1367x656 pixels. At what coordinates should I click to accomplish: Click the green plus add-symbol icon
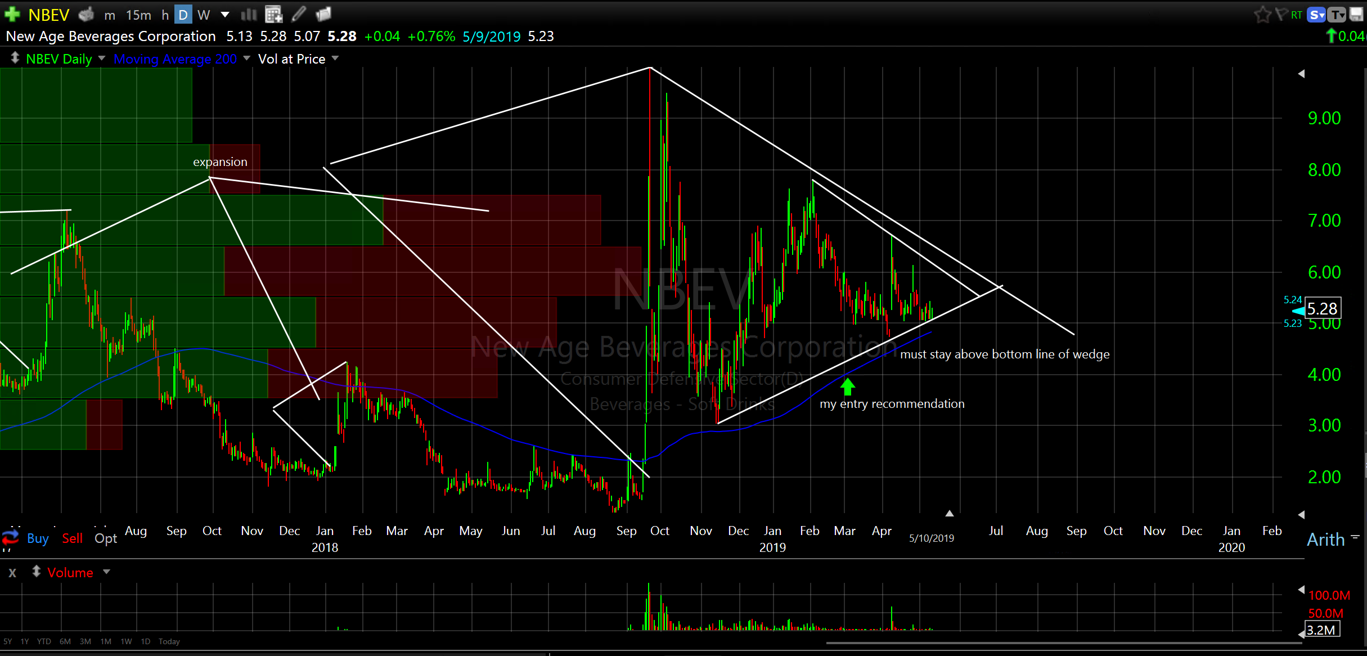pos(12,14)
